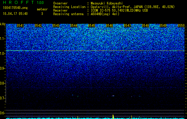187x119 pixels.
Task: Click the bright meteor echo below 0546
Action: point(113,96)
